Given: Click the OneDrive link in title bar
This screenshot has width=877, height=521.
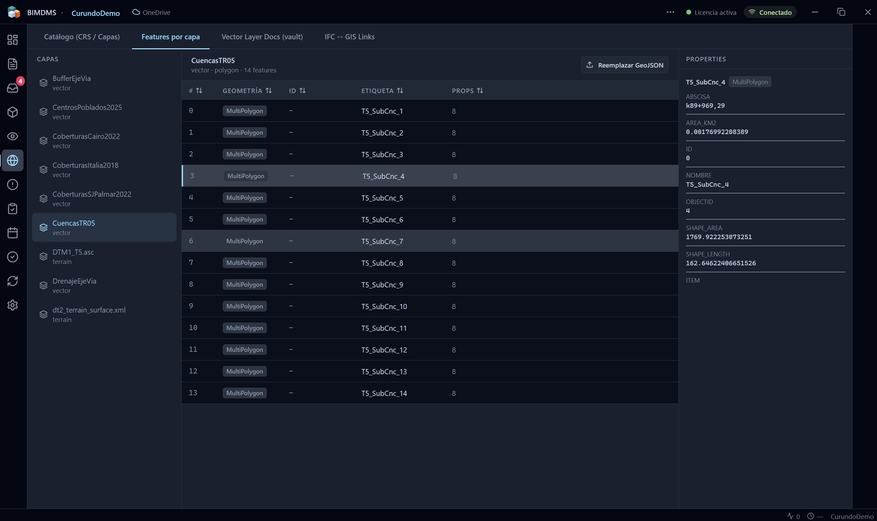Looking at the screenshot, I should coord(151,12).
